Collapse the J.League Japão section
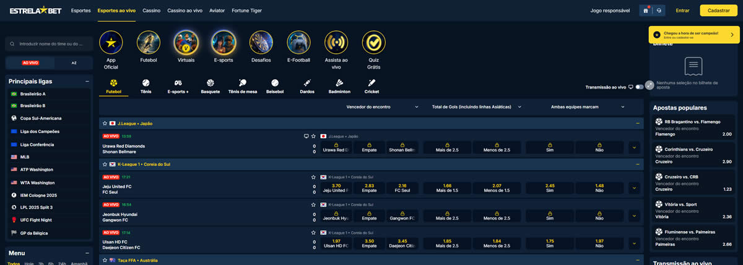Viewport: 743px width, 265px height. click(637, 124)
